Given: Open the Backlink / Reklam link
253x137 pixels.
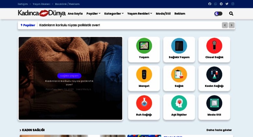Looking at the screenshot, I should (x=67, y=4).
